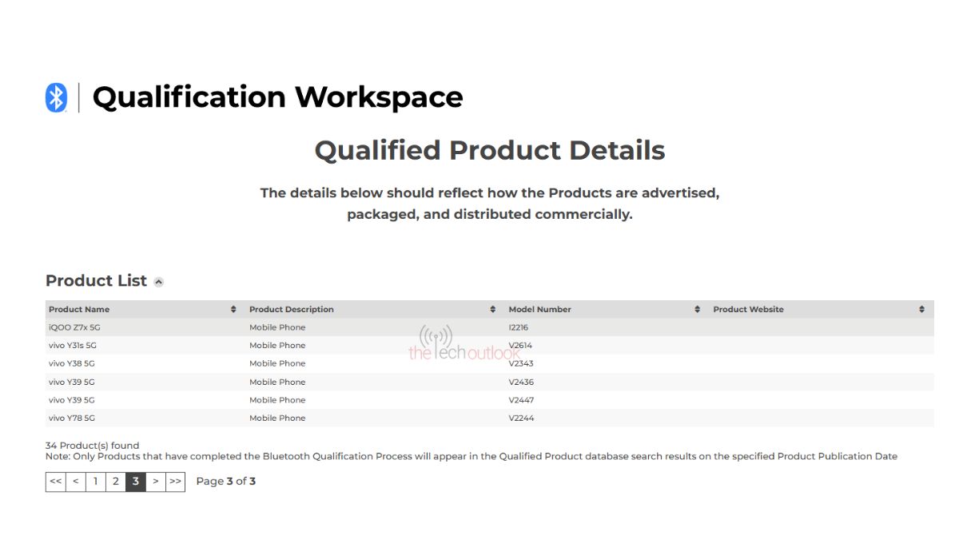Select the vivo Y78 5G row name
Viewport: 959px width, 539px height.
[72, 418]
